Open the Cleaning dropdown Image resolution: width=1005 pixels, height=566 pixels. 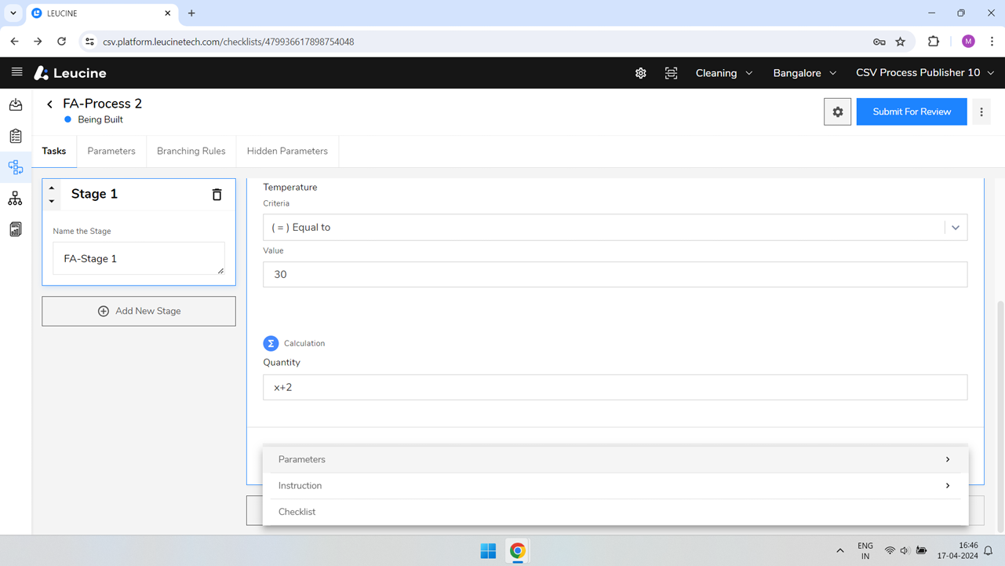pyautogui.click(x=724, y=73)
